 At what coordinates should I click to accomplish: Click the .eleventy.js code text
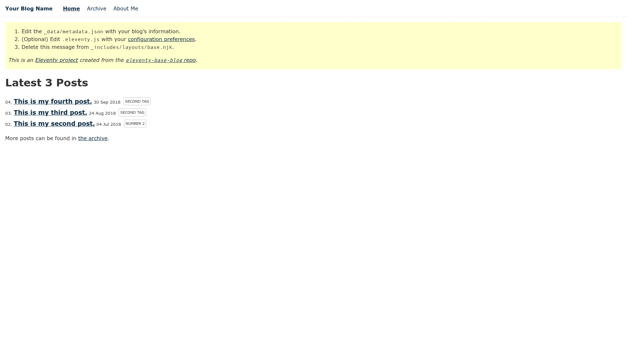point(81,39)
